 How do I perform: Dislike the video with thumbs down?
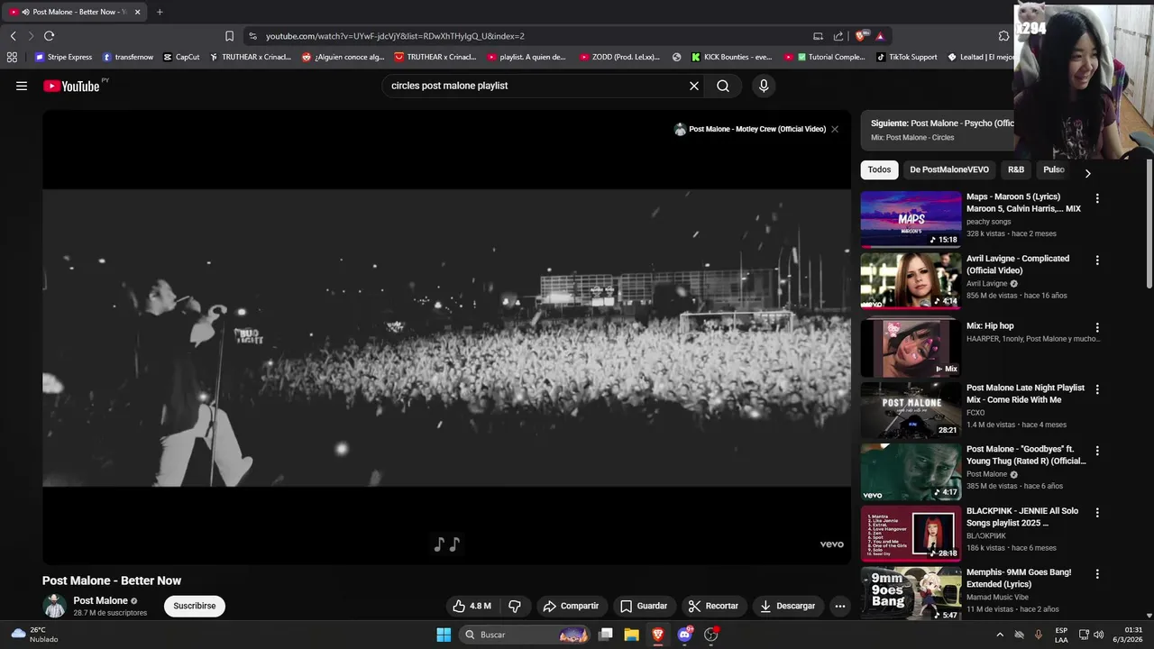pyautogui.click(x=515, y=606)
